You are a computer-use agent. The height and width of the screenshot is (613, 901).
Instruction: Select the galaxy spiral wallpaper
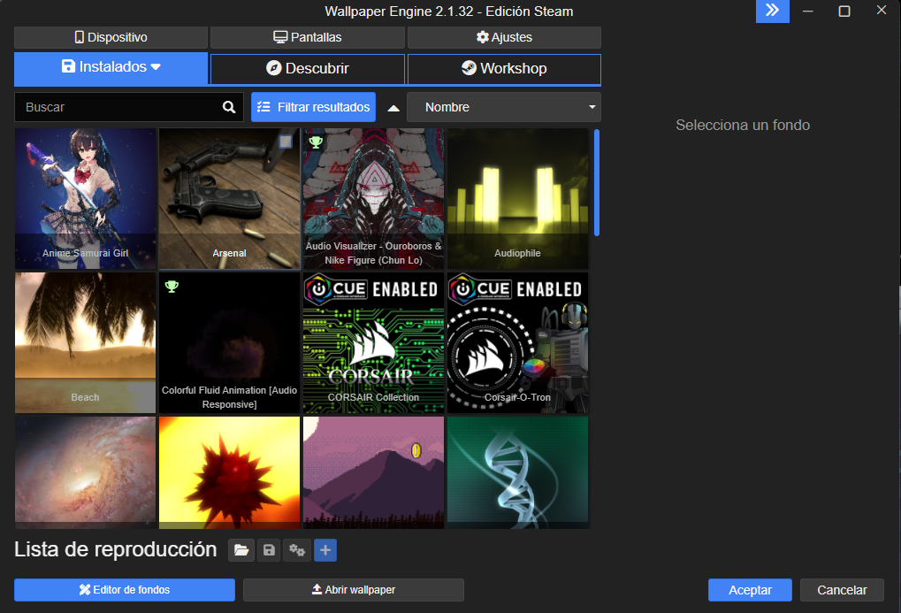85,472
